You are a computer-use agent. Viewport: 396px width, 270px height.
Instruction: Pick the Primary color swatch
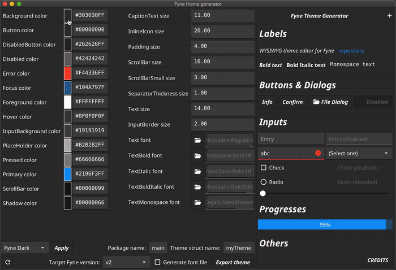tap(67, 174)
